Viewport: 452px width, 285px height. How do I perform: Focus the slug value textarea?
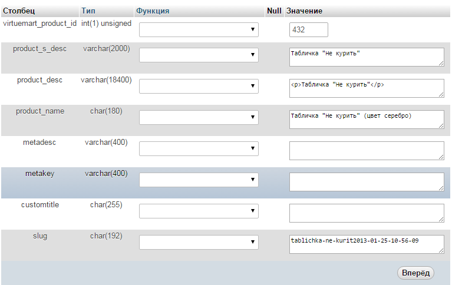pyautogui.click(x=367, y=244)
